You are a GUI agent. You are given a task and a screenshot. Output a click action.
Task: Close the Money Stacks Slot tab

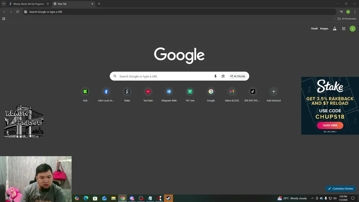pos(48,4)
